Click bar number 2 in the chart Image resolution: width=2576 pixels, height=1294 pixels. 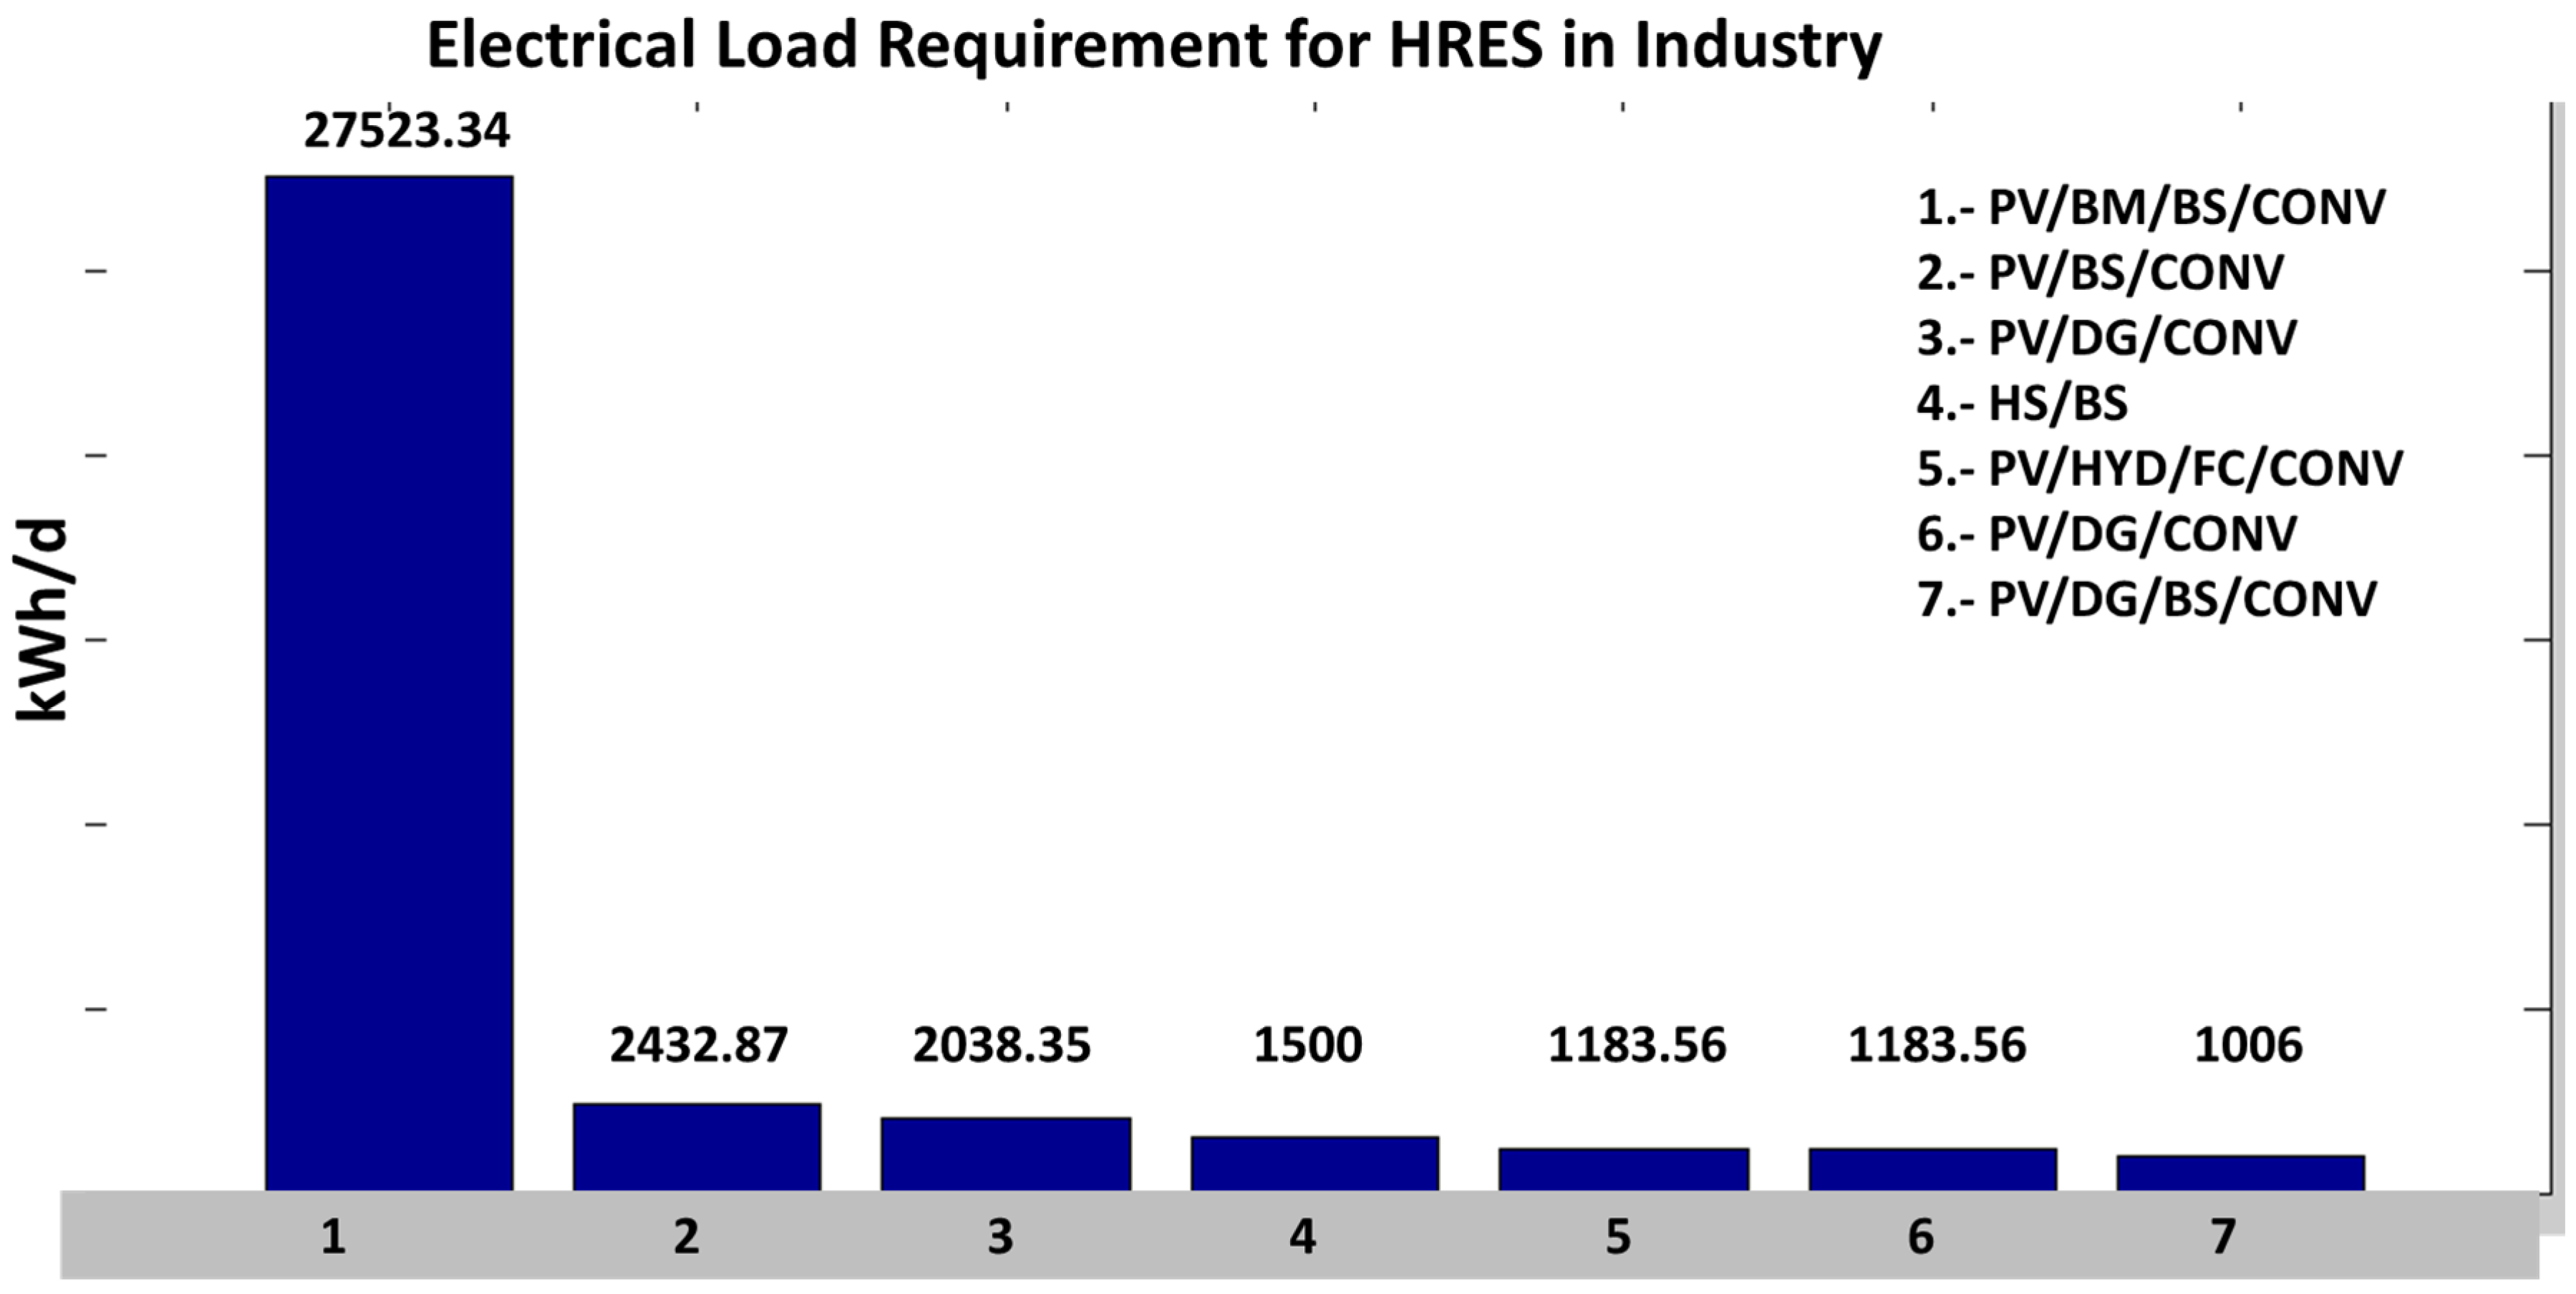(x=697, y=1146)
